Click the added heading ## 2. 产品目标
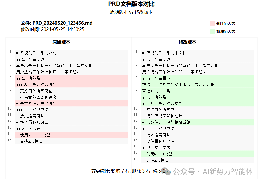Viewport: 261px width, 182px height. [157, 78]
